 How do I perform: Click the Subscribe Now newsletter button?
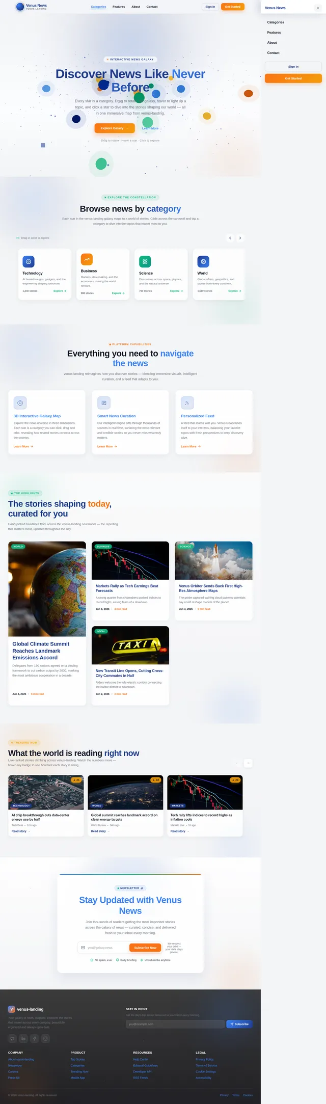145,948
